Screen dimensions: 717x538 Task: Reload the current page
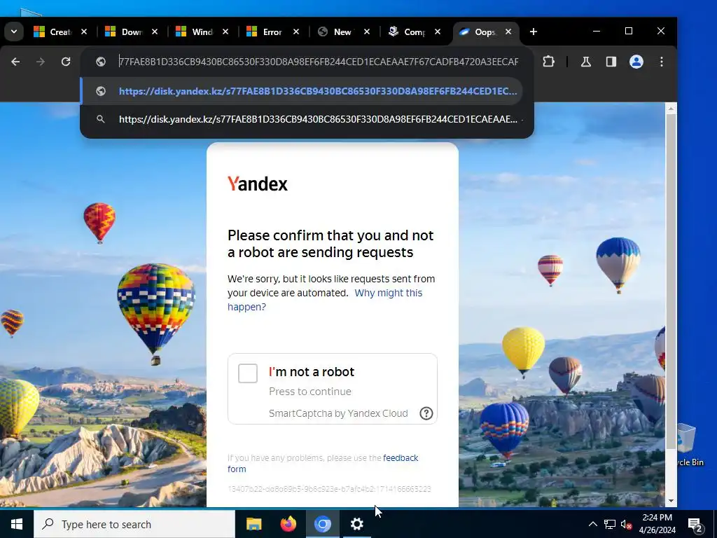[x=66, y=62]
